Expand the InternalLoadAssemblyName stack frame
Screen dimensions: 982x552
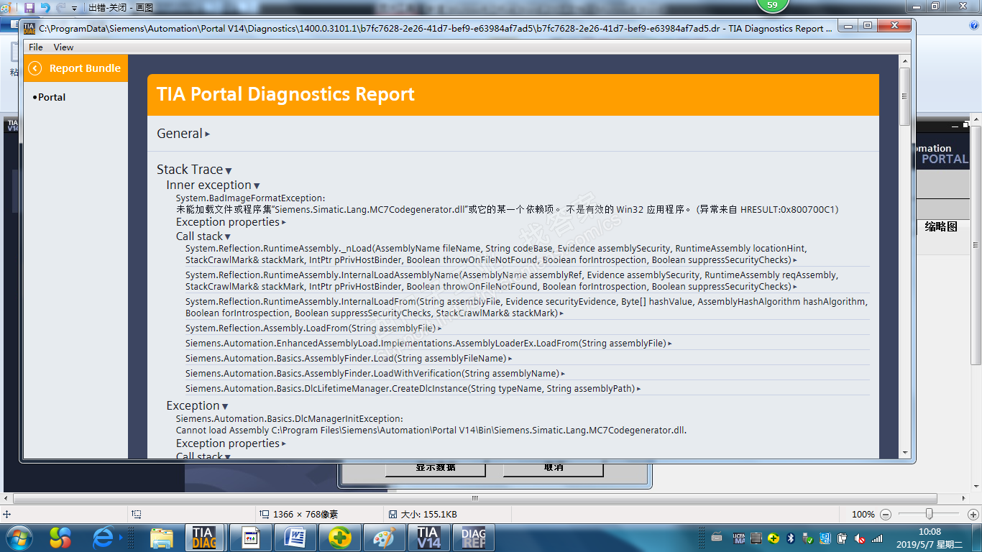click(x=794, y=287)
